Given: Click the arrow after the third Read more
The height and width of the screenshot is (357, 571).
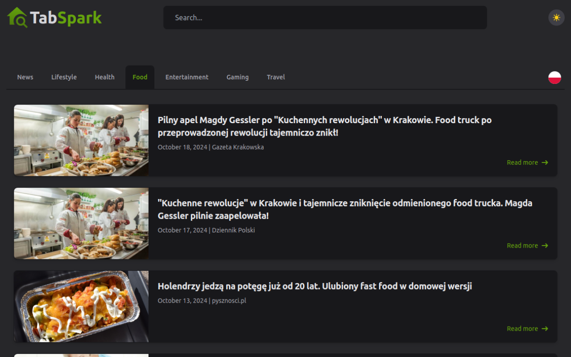Looking at the screenshot, I should pyautogui.click(x=544, y=328).
